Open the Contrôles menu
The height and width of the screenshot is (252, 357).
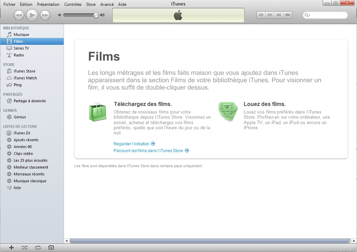click(x=73, y=4)
